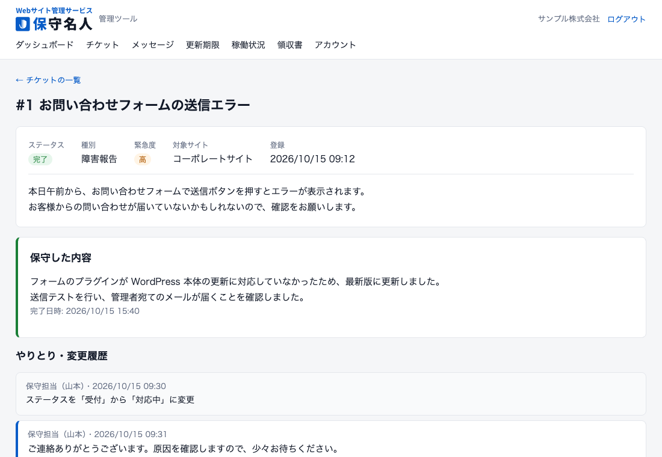This screenshot has width=662, height=457.
Task: Click the 高 urgency badge
Action: click(143, 159)
